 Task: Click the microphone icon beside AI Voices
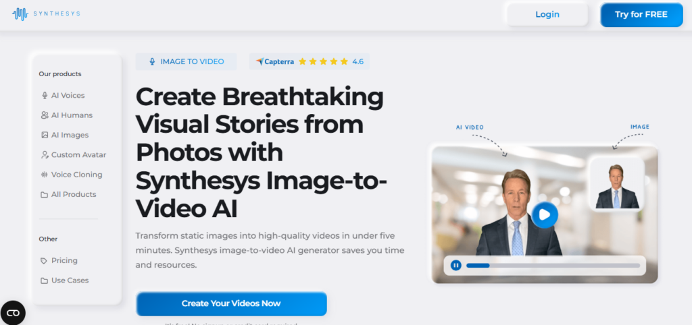(45, 96)
